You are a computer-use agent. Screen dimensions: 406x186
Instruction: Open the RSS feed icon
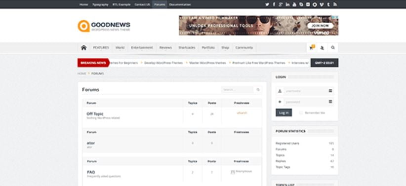click(x=335, y=4)
